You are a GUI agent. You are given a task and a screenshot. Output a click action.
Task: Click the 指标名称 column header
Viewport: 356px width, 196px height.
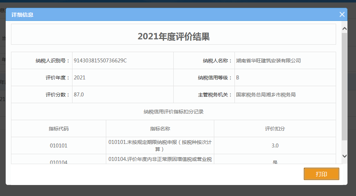point(160,129)
